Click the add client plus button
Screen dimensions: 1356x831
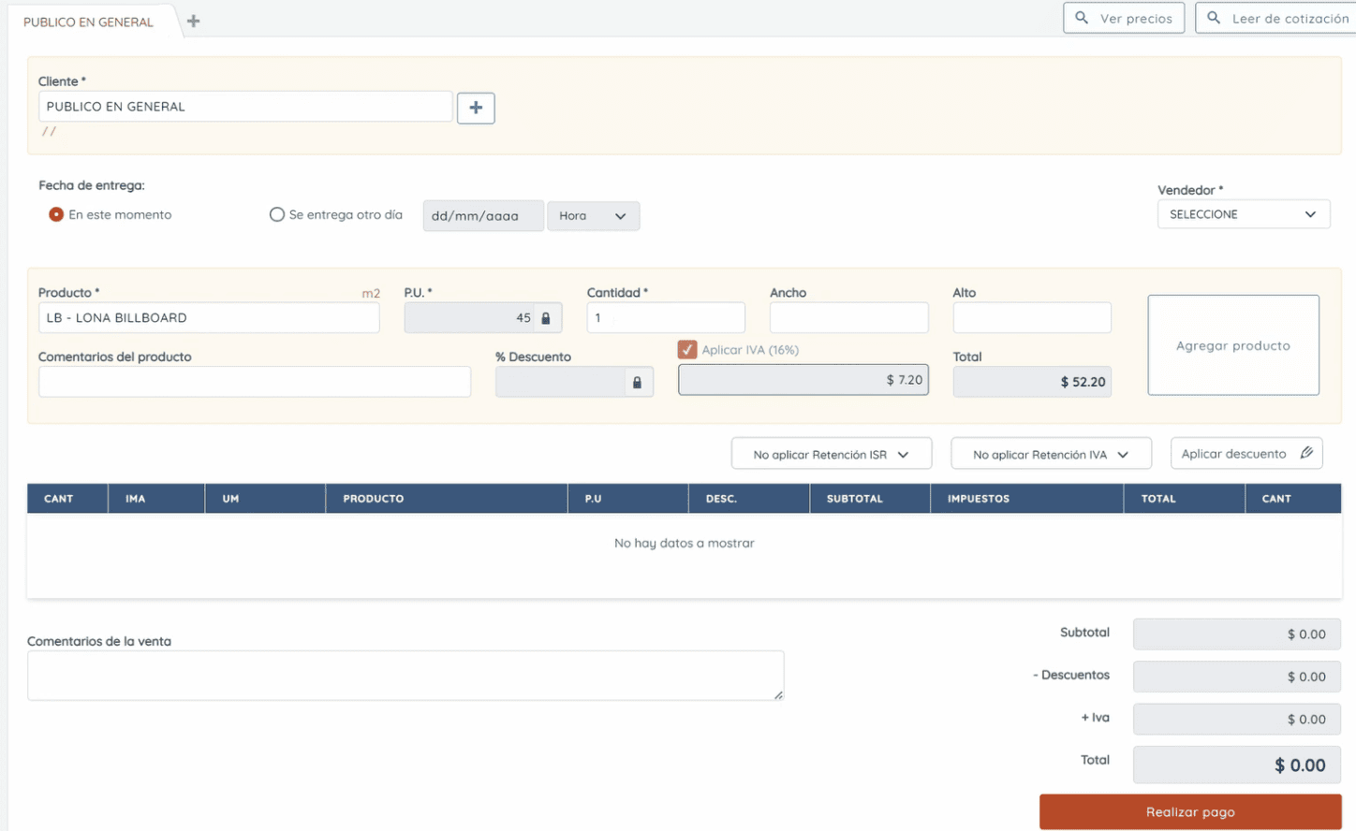point(476,108)
